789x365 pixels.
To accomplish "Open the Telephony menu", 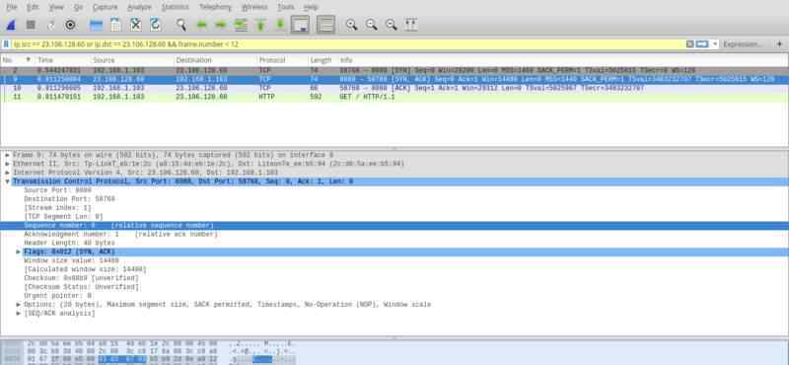I will click(215, 7).
